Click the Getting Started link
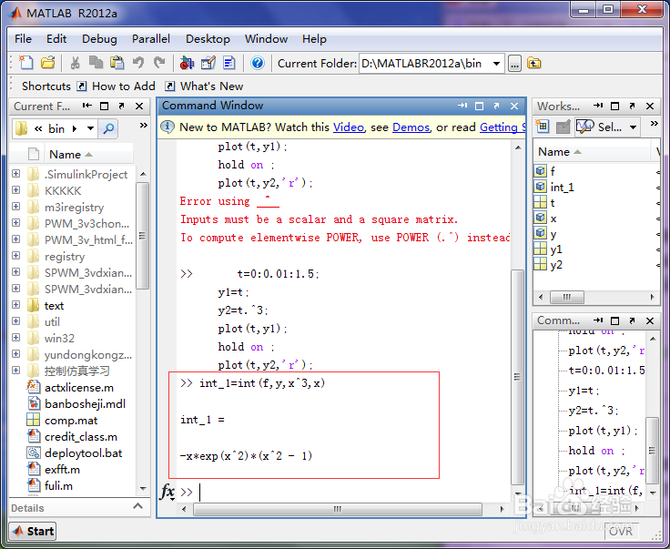The width and height of the screenshot is (670, 549). tap(502, 127)
